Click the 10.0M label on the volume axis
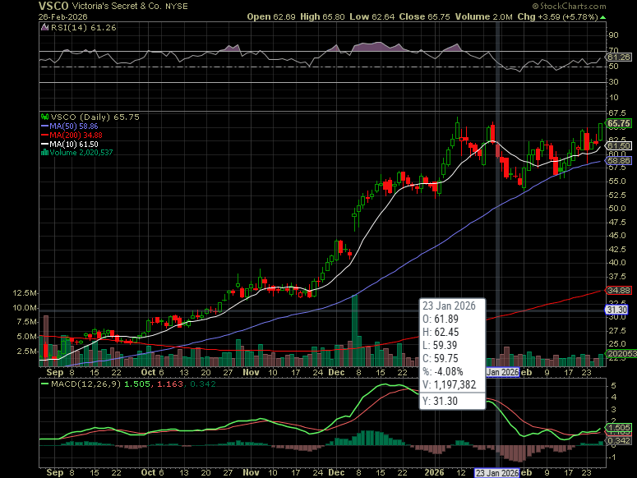Viewport: 637px width, 478px height. (x=25, y=307)
